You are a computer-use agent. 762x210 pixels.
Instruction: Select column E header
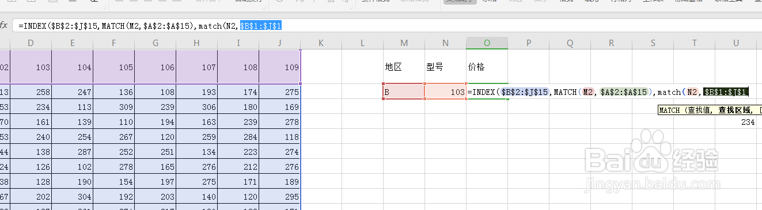pyautogui.click(x=72, y=43)
